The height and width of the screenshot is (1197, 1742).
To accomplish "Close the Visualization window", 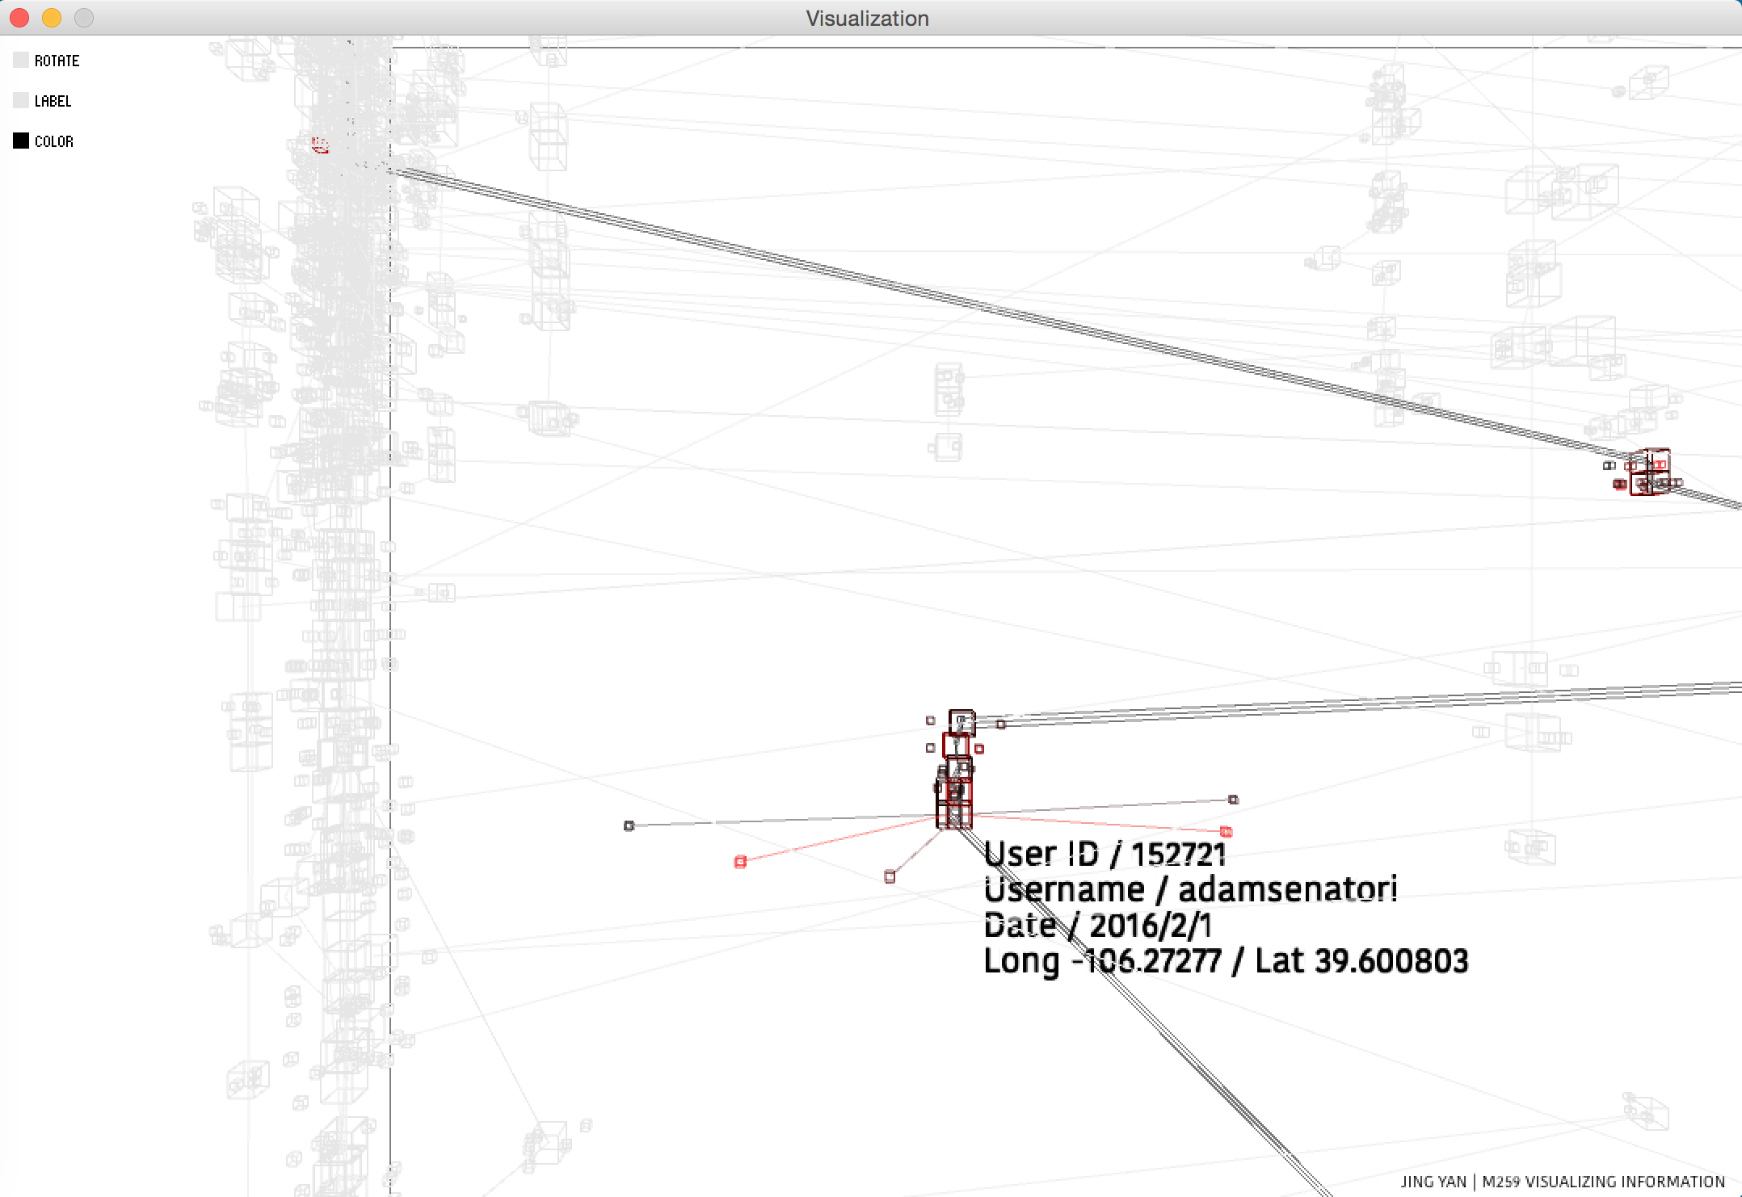I will coord(19,18).
